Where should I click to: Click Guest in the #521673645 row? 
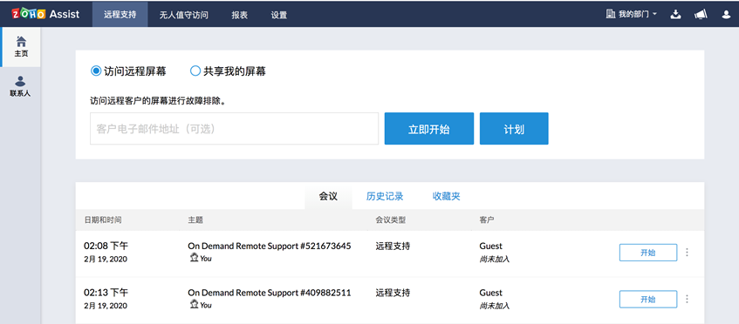click(x=490, y=246)
